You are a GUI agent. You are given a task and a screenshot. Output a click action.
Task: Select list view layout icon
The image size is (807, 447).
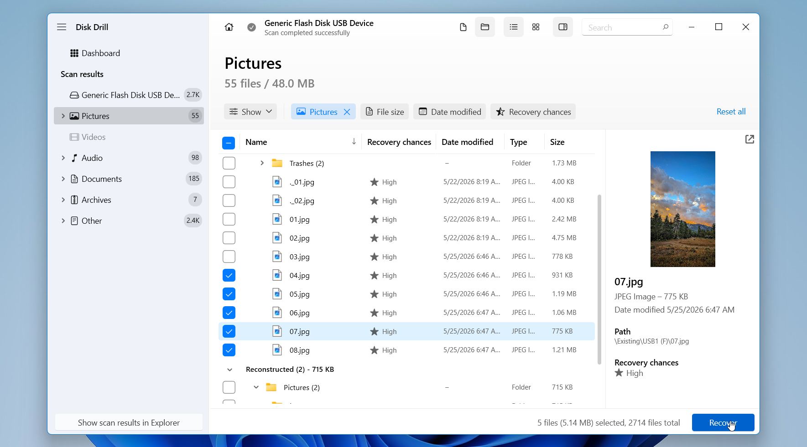tap(514, 27)
